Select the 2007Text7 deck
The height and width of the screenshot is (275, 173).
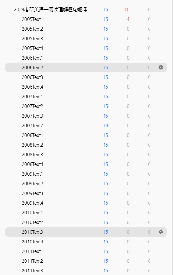pos(32,126)
